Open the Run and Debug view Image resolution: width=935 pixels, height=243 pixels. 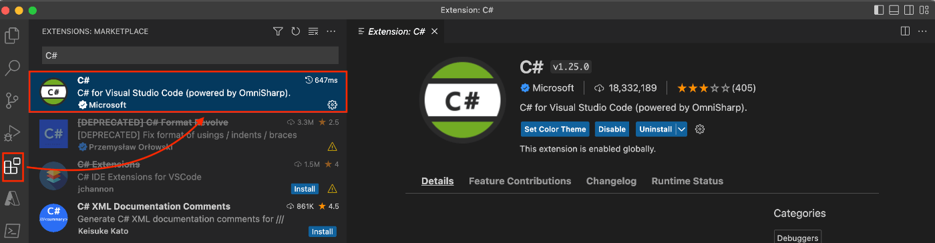(x=12, y=133)
